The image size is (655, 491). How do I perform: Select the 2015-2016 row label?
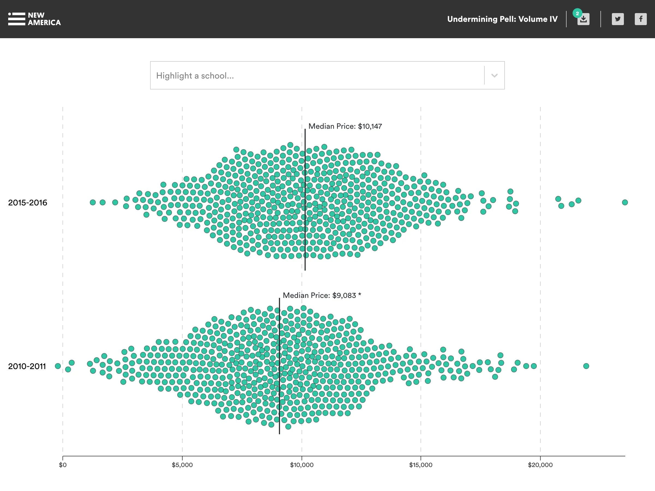point(28,203)
